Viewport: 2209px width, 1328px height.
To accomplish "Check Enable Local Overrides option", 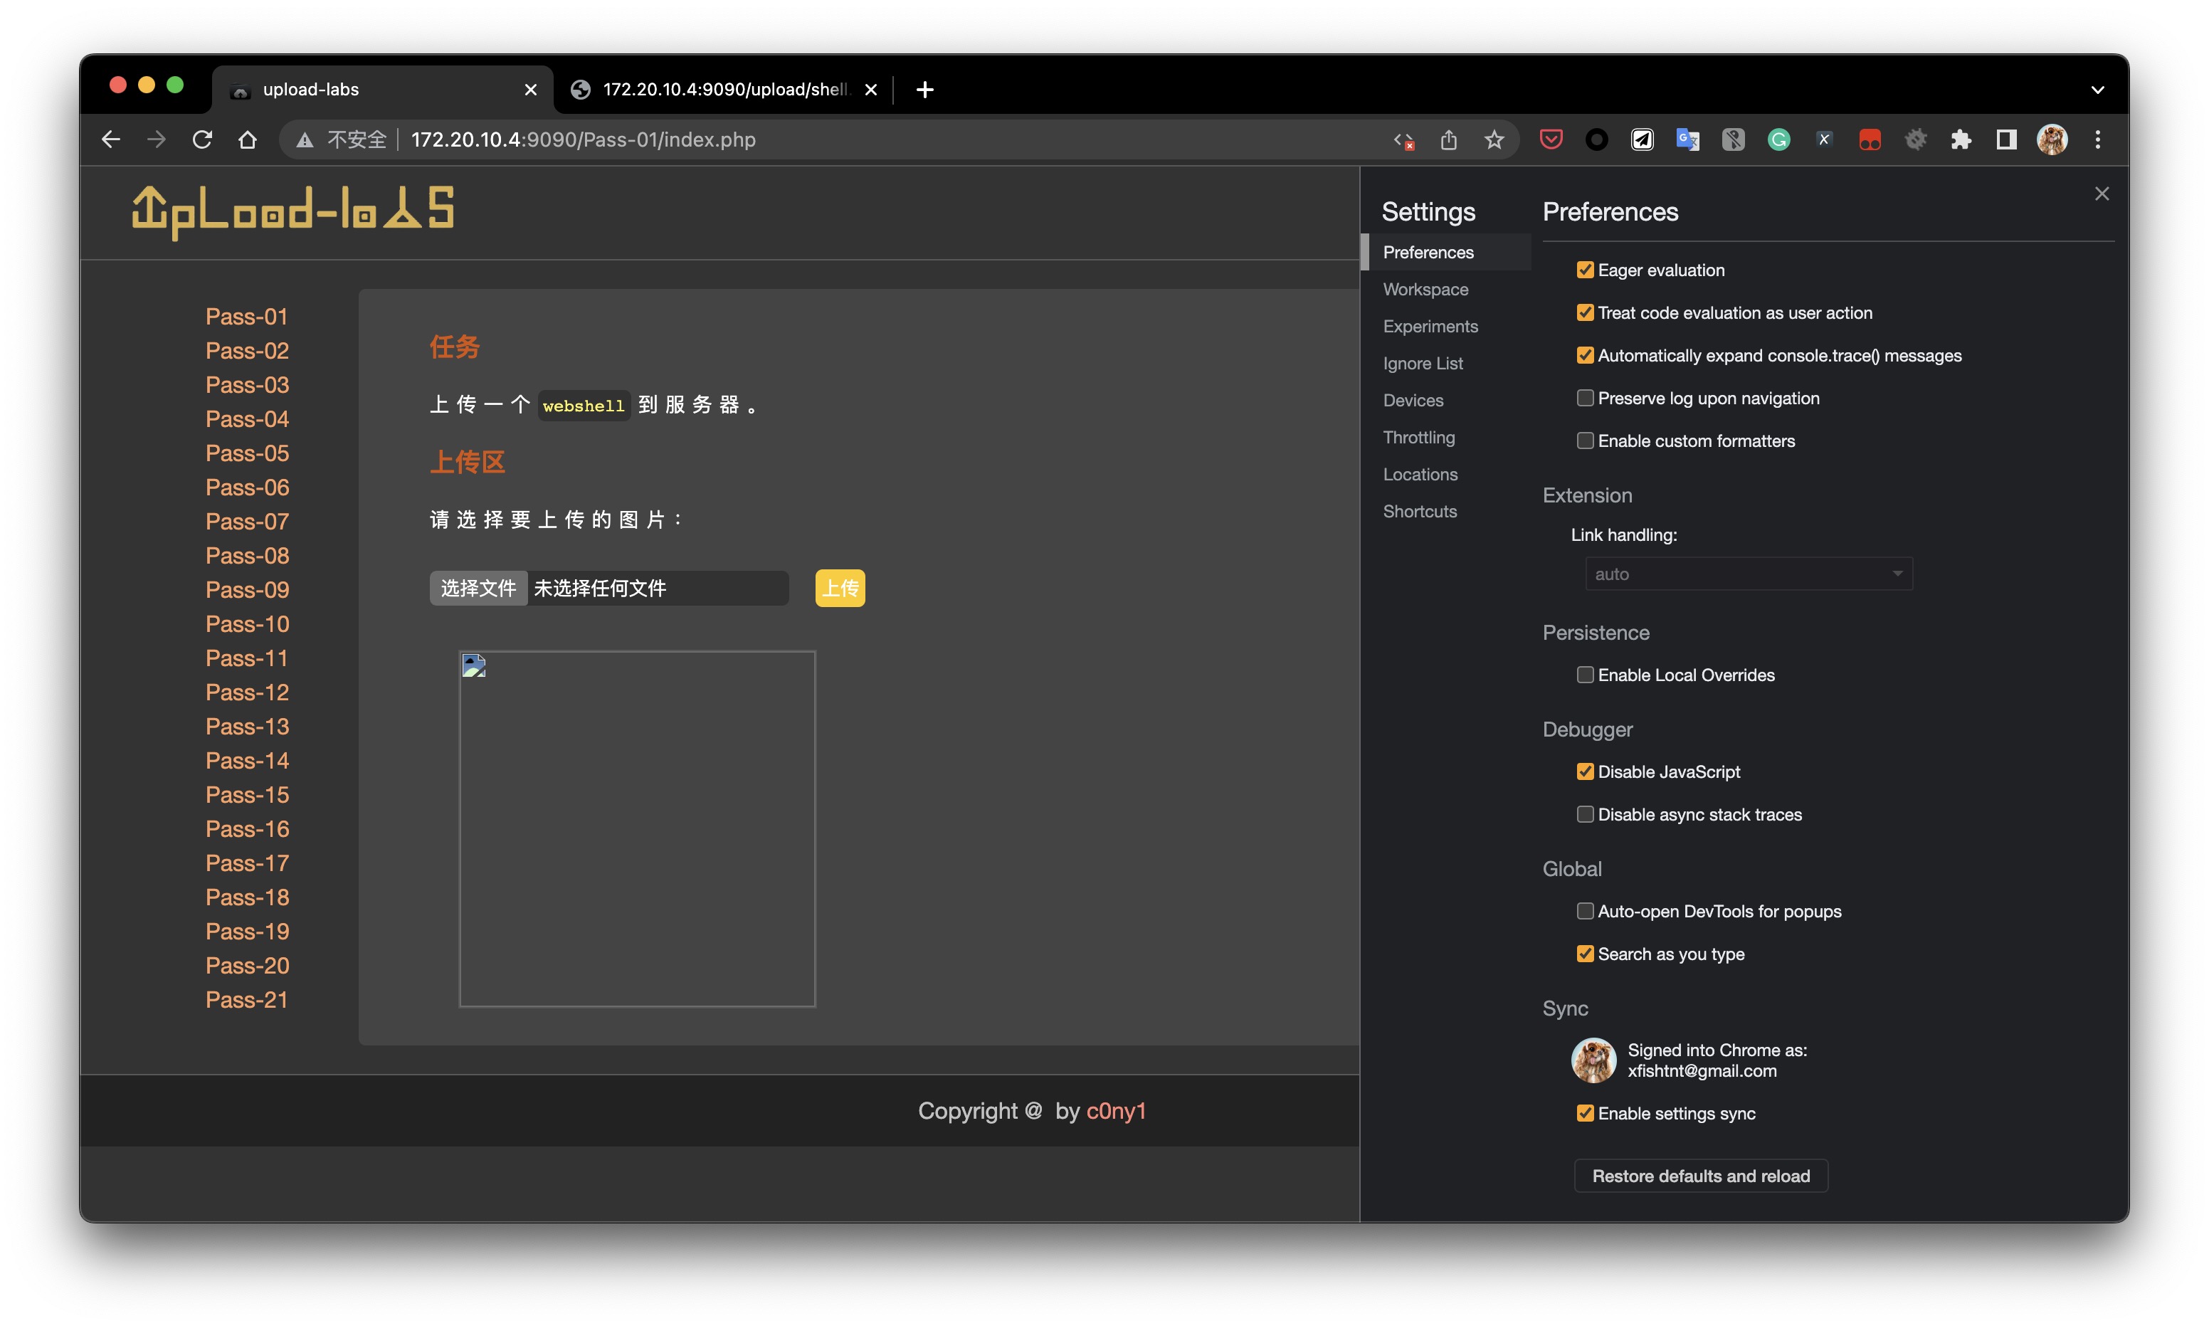I will (1584, 675).
